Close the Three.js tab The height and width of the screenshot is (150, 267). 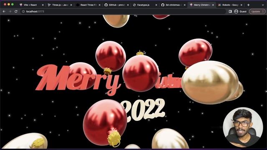point(71,5)
